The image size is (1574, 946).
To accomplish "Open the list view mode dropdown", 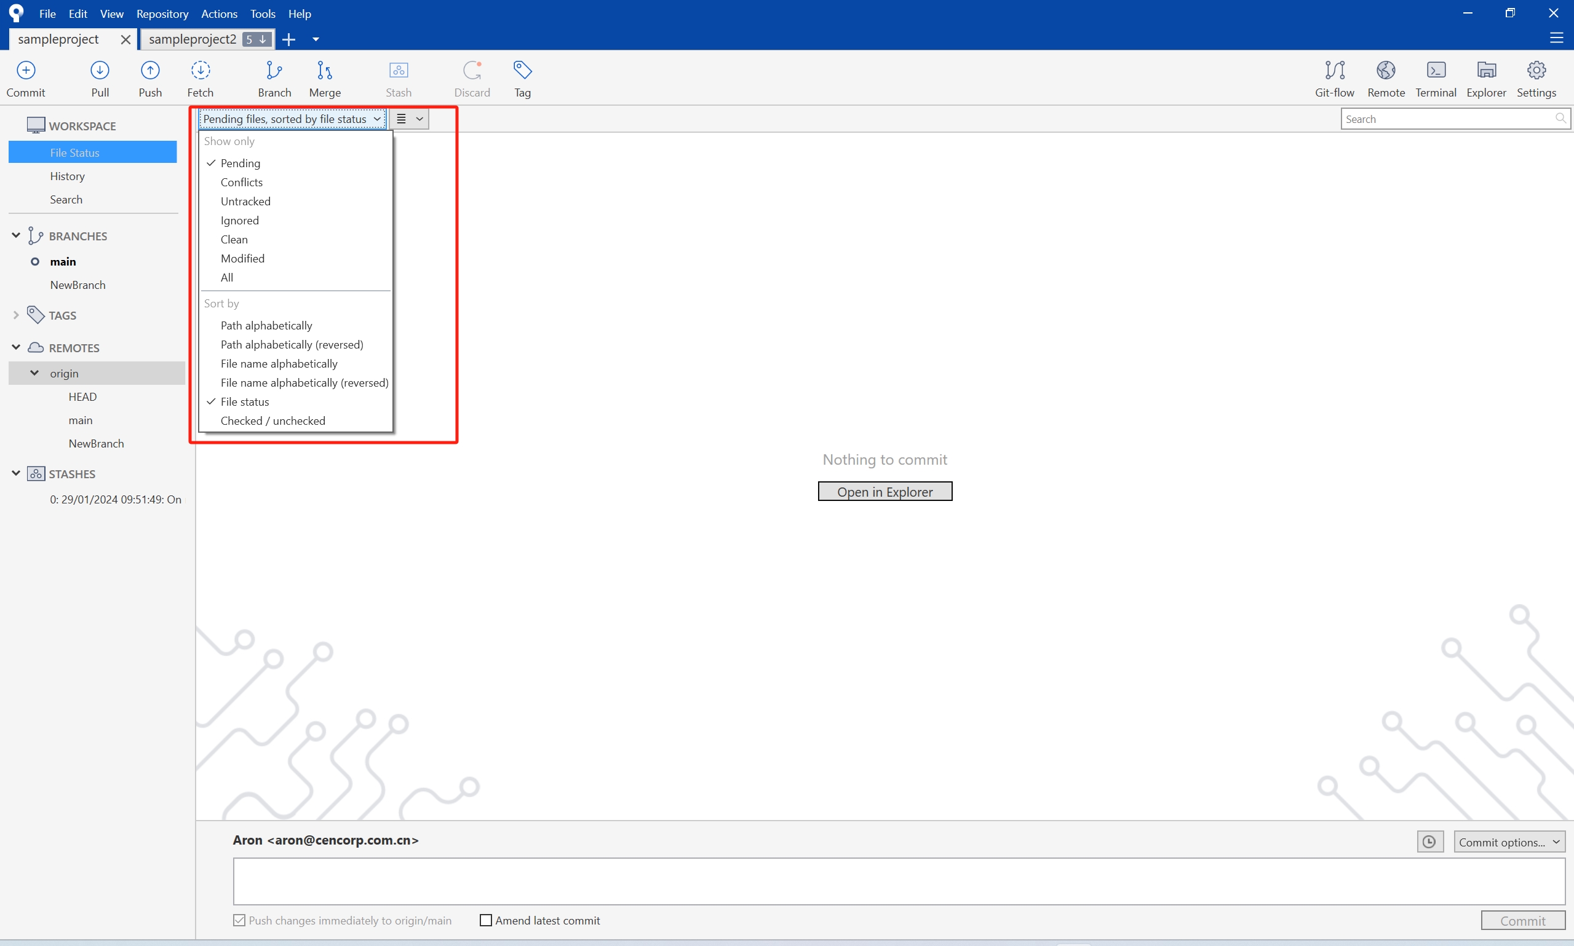I will [410, 119].
